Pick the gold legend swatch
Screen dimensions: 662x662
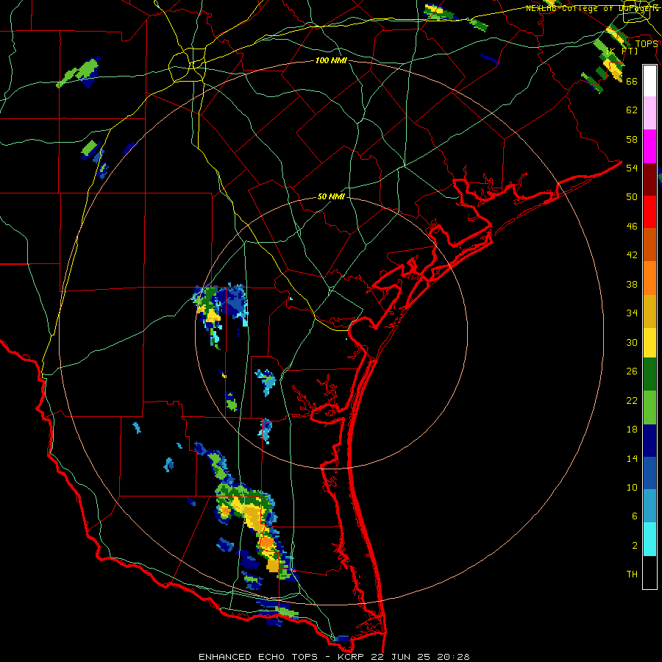pyautogui.click(x=649, y=310)
